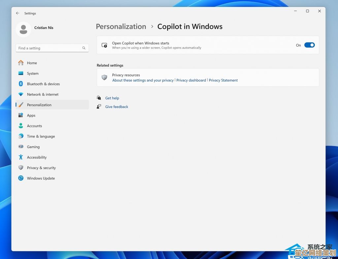Click the Find a setting search box
The height and width of the screenshot is (259, 338).
click(x=52, y=48)
